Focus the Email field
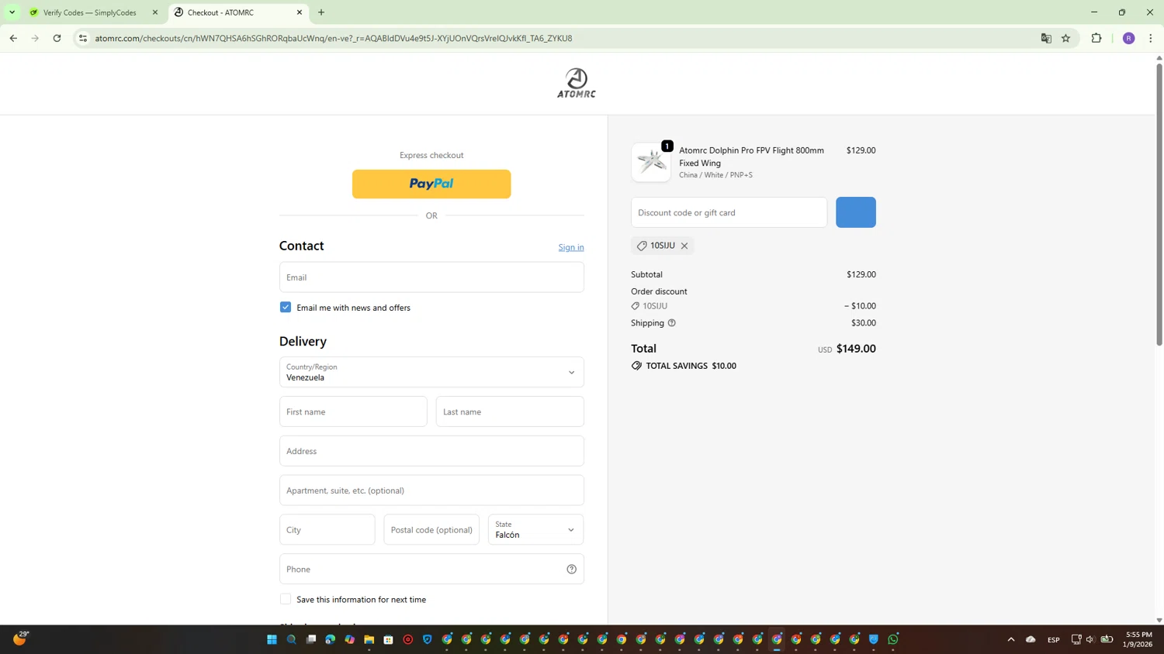 pos(431,277)
